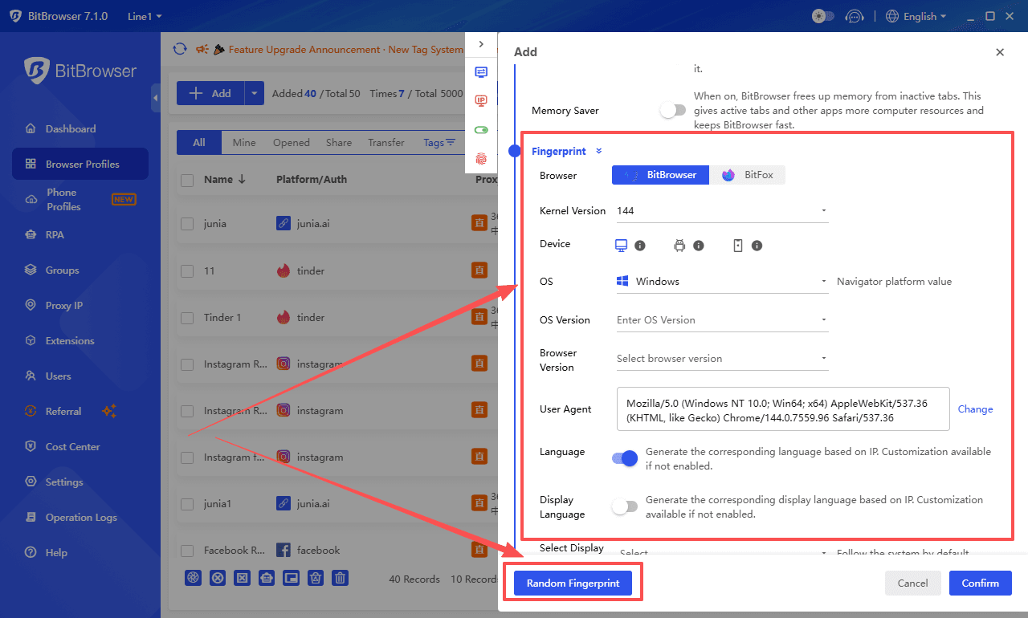Click the info icon next to the phone device
This screenshot has width=1028, height=618.
click(x=757, y=246)
